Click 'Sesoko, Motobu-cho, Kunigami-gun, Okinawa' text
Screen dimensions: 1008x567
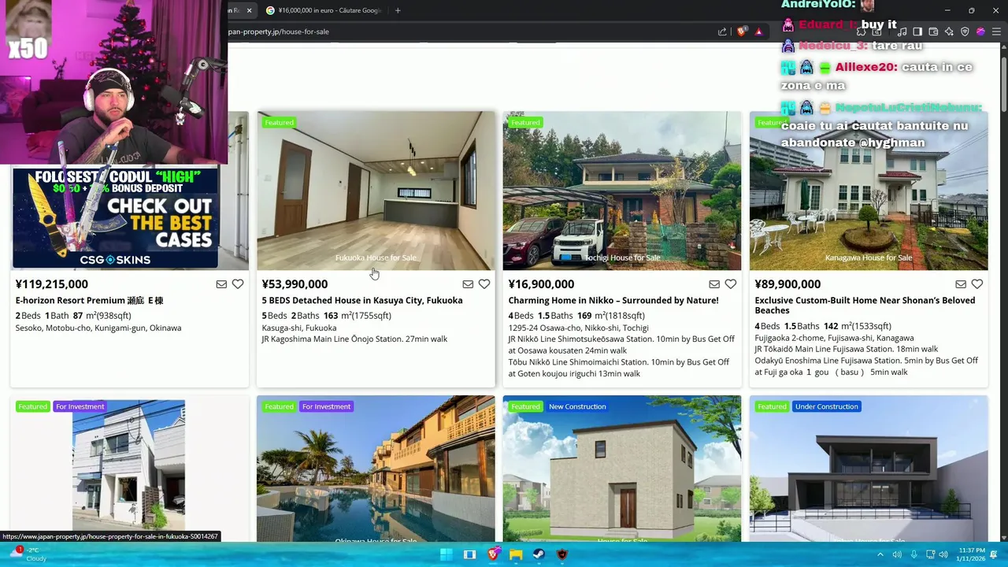[98, 328]
